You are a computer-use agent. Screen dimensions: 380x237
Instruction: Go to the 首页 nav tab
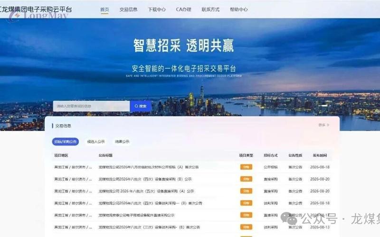click(x=104, y=9)
